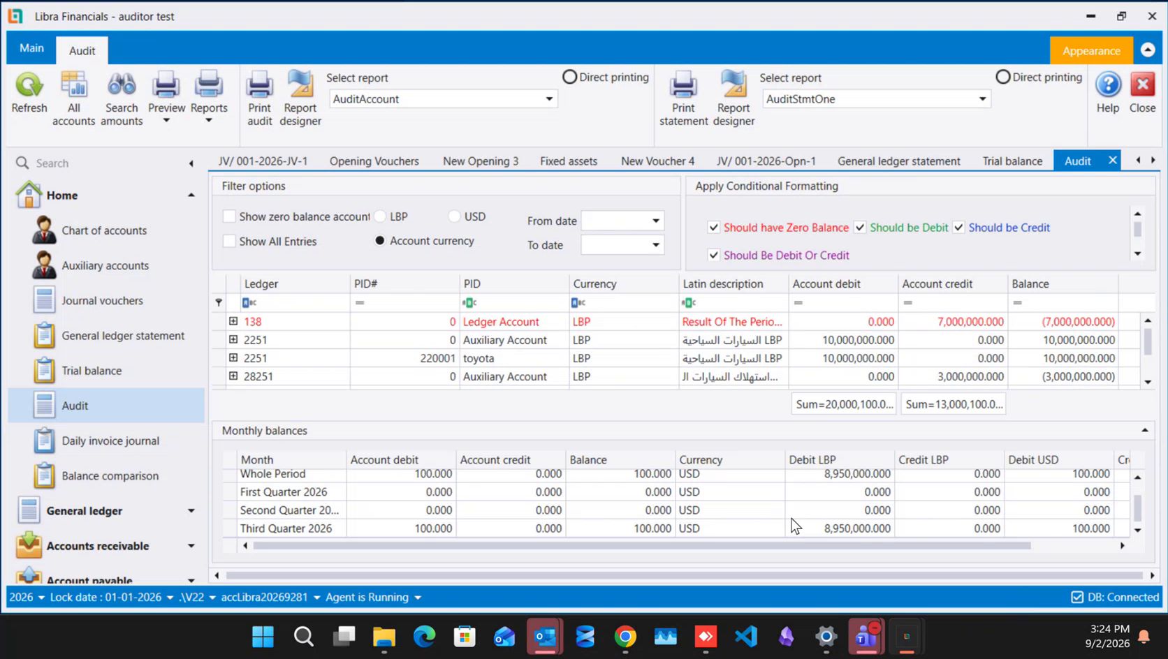Open Daily invoice journal in sidebar
Image resolution: width=1168 pixels, height=659 pixels.
110,440
